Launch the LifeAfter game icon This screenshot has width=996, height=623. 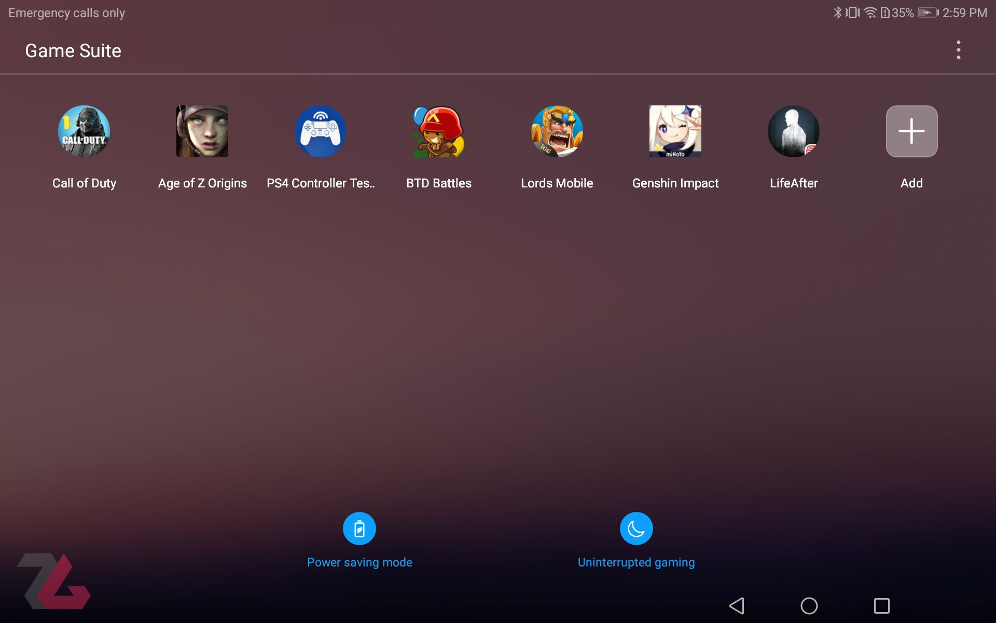(x=794, y=131)
